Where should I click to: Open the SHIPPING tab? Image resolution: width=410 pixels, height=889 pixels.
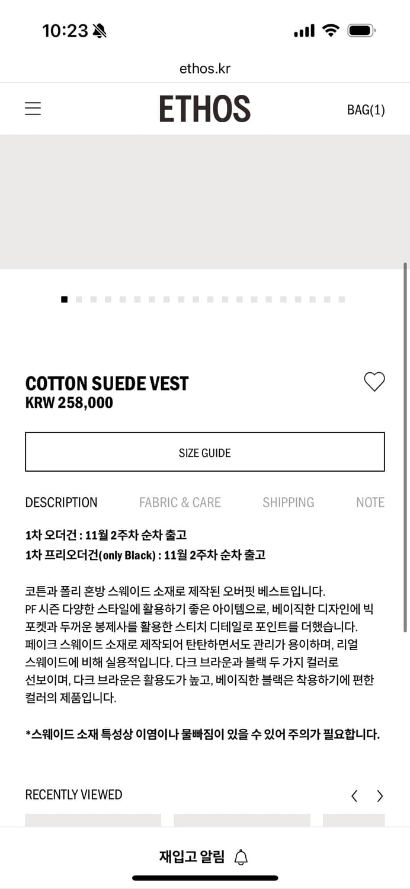pos(289,502)
